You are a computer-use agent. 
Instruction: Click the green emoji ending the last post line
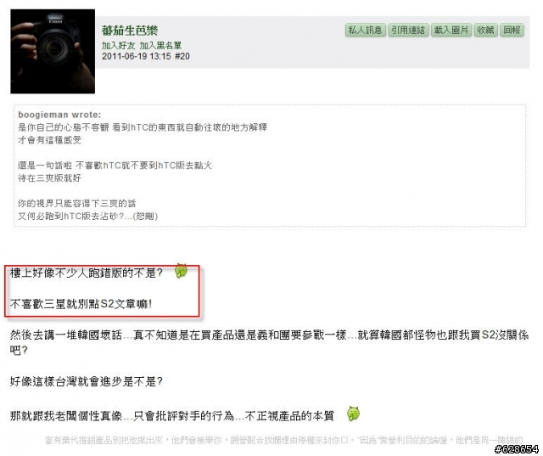tap(353, 414)
